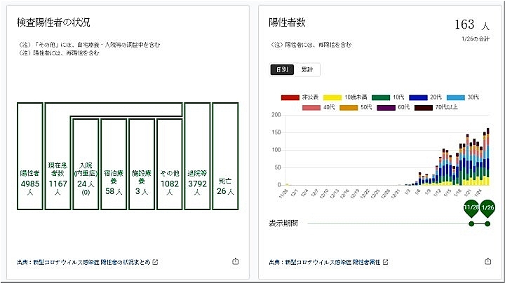Open 新型コロナウイルス感染症 陽性者の状況まとめ source link
Viewport: 505px width, 283px height.
84,263
